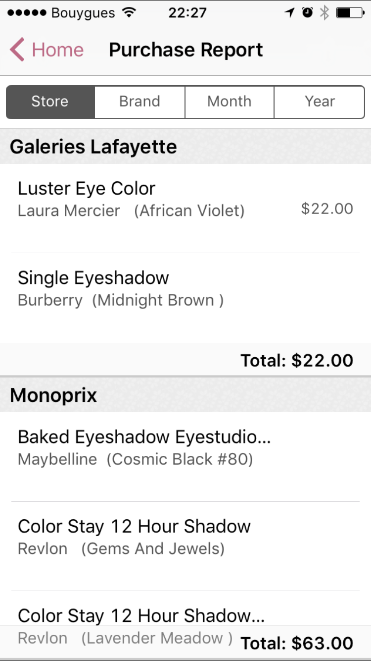Viewport: 371px width, 661px height.
Task: Tap the location arrow status icon
Action: pos(290,13)
